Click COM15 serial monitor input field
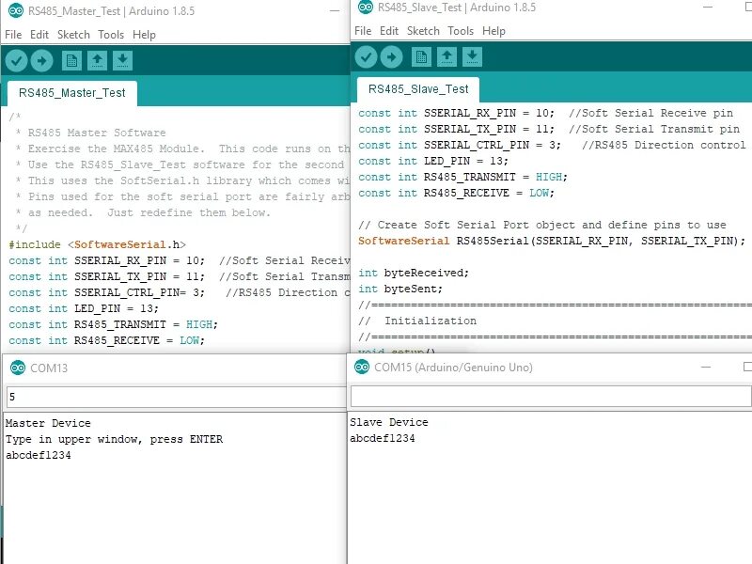Image resolution: width=752 pixels, height=564 pixels. 551,396
